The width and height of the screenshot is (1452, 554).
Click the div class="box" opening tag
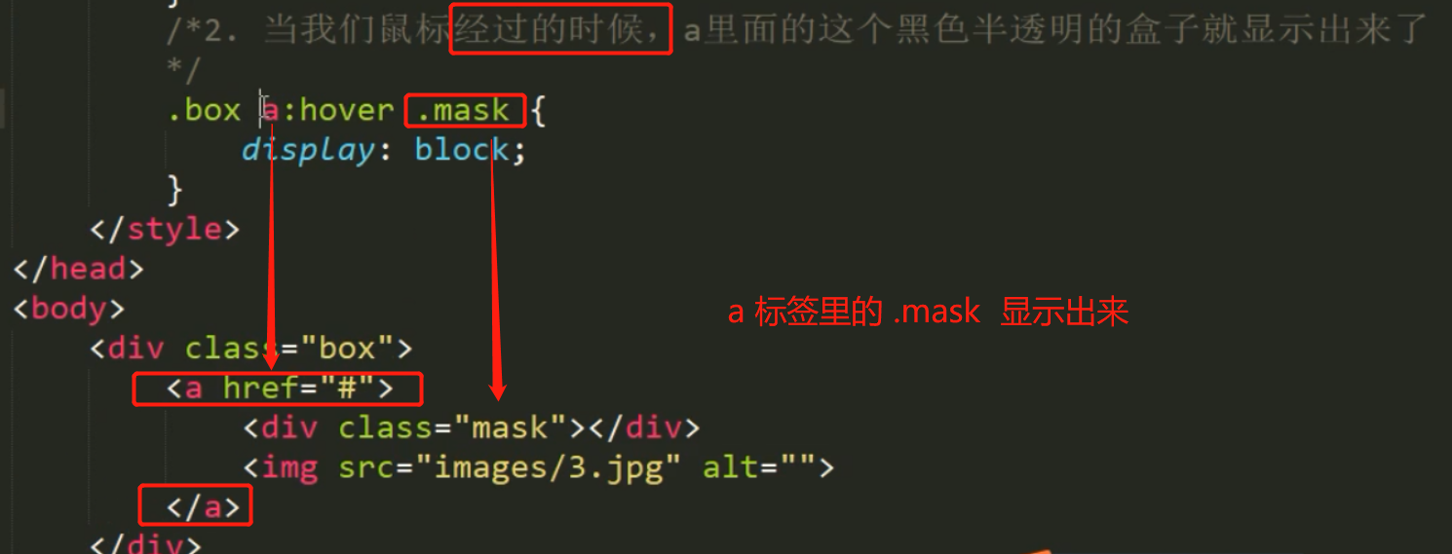coord(251,349)
